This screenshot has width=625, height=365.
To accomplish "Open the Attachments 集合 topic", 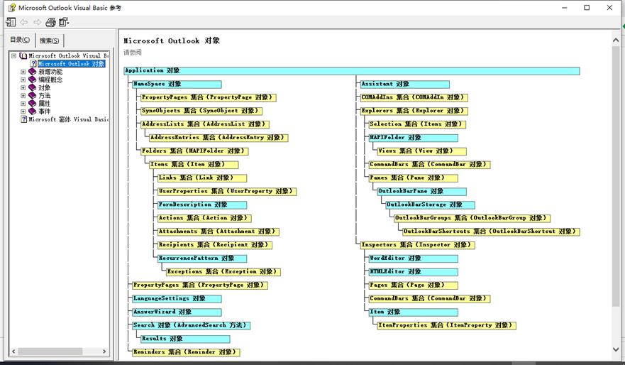I will click(x=219, y=231).
